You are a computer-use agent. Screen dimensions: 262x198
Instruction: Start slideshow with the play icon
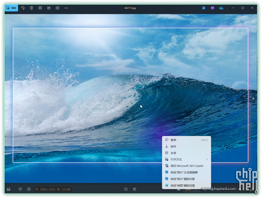pos(57,8)
